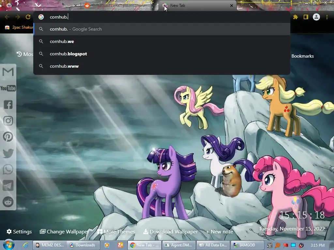Open the Reddit sidebar icon
The height and width of the screenshot is (250, 334).
point(8,202)
